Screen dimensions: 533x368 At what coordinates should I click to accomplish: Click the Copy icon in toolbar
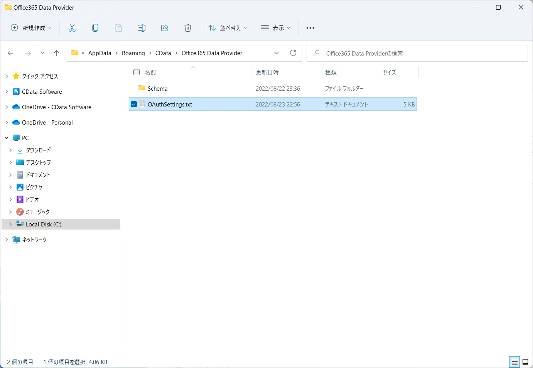tap(95, 28)
